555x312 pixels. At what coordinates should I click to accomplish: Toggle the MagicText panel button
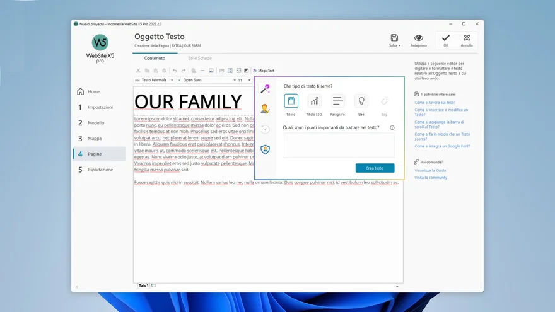coord(263,71)
